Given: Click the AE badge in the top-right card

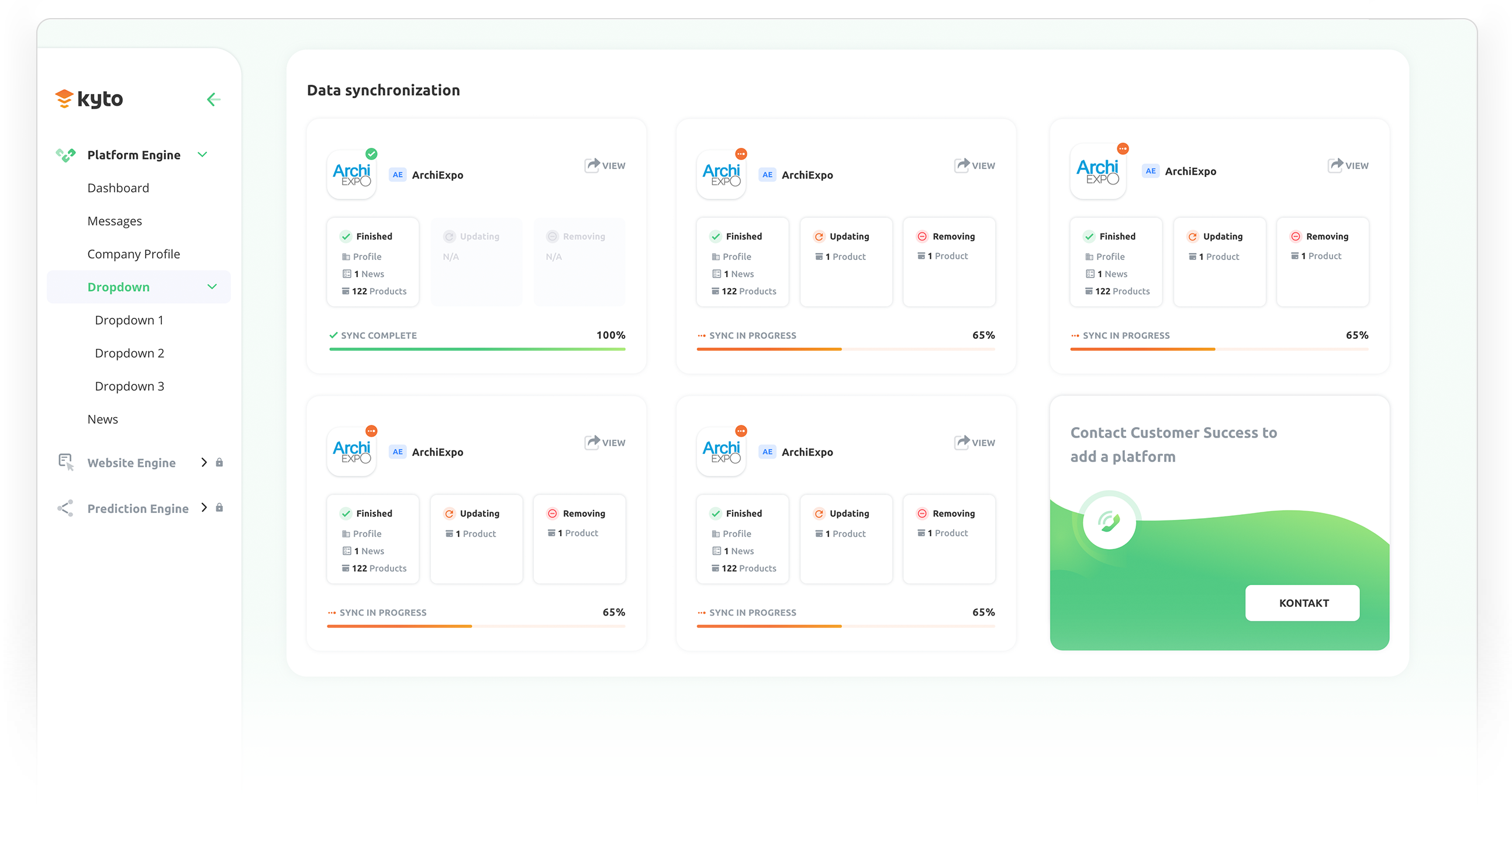Looking at the screenshot, I should click(1151, 171).
